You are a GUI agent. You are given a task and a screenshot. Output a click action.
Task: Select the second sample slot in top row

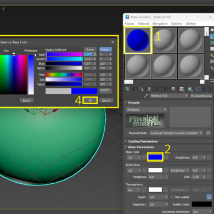(165, 40)
